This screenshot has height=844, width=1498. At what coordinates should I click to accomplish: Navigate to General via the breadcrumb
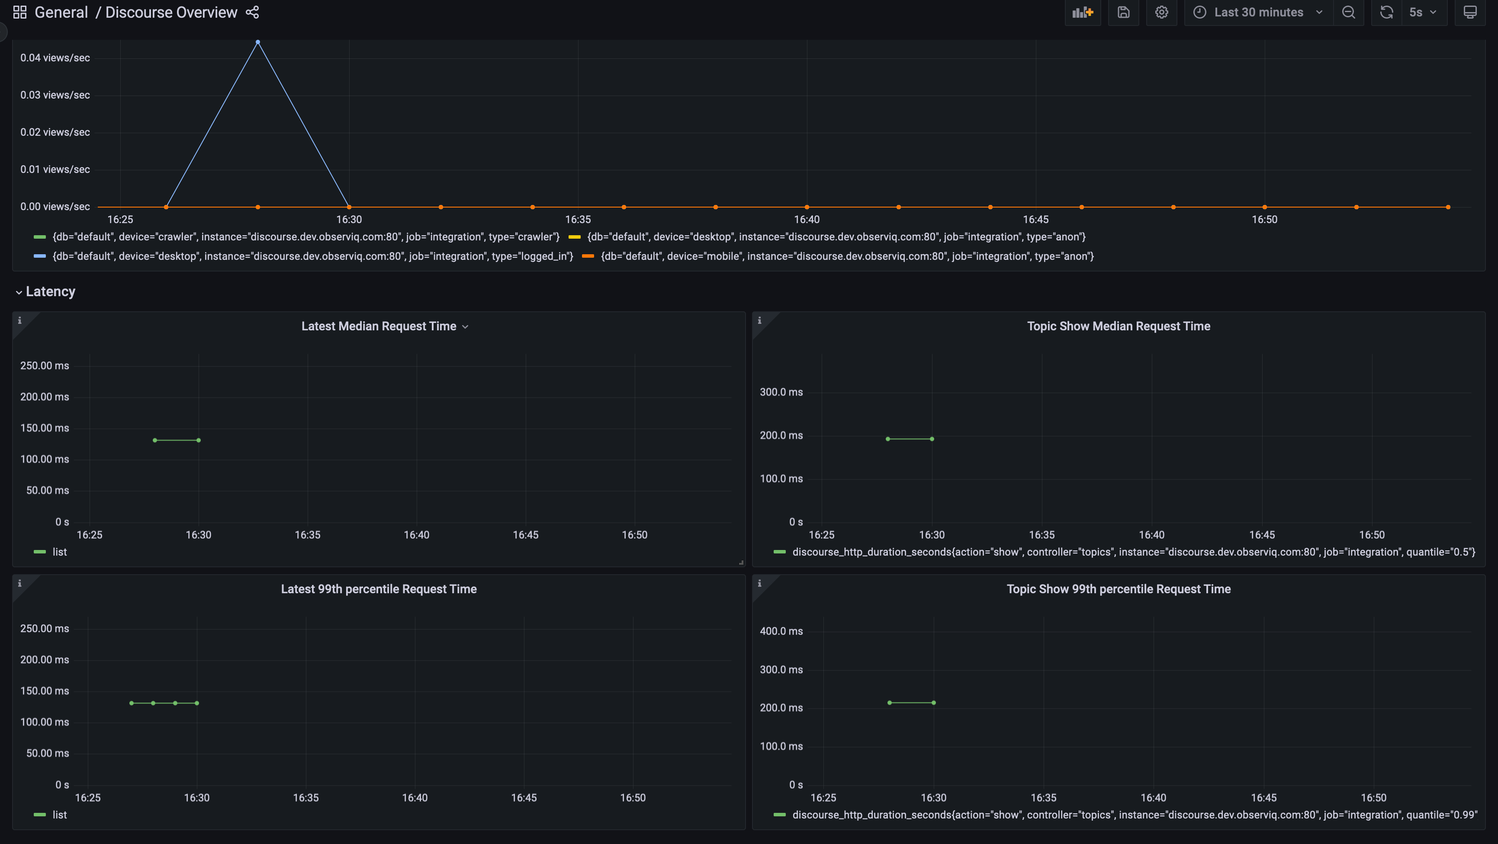click(61, 12)
